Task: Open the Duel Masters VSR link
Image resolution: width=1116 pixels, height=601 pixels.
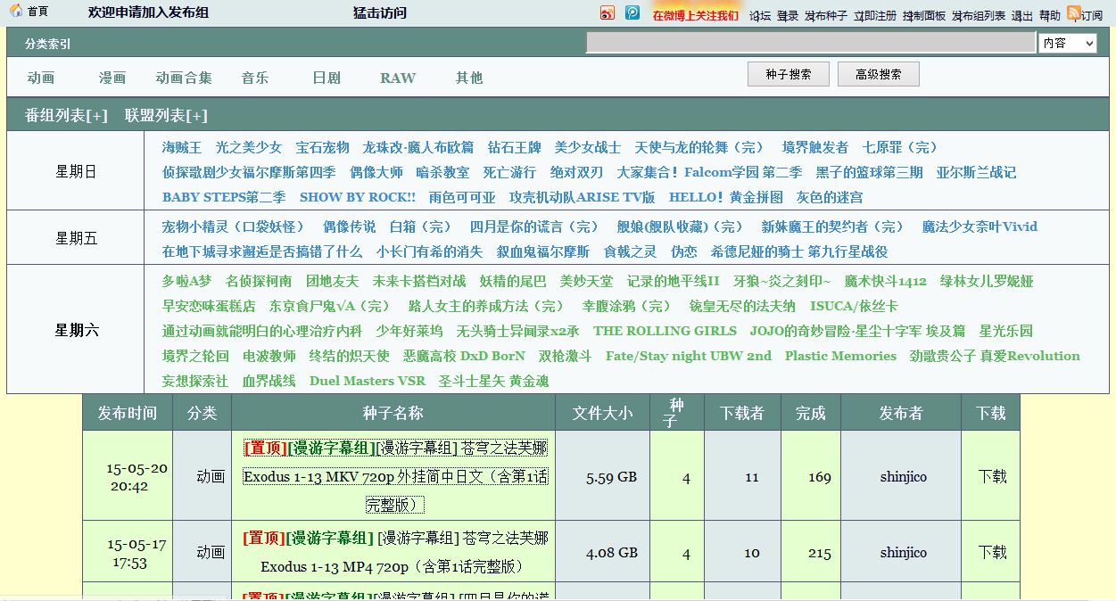Action: [x=368, y=381]
